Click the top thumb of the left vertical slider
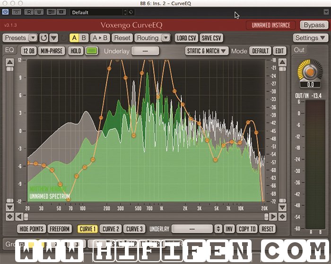The image size is (331, 264). (10, 69)
